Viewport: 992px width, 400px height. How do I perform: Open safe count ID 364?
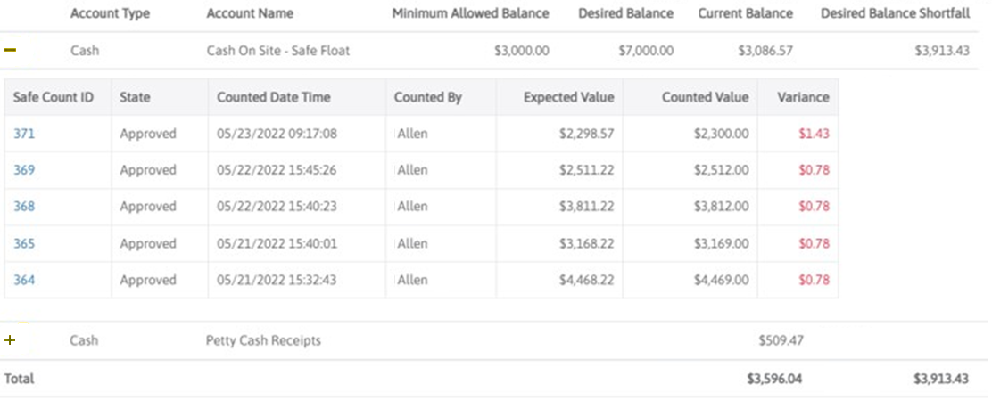pos(24,280)
